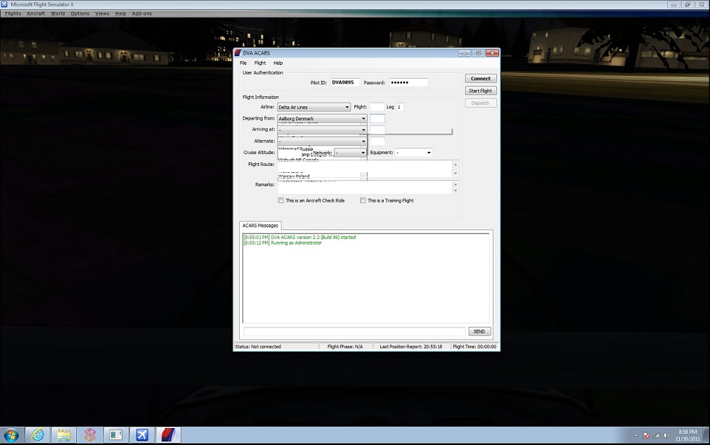Click the Password input field
The height and width of the screenshot is (445, 710).
[408, 82]
